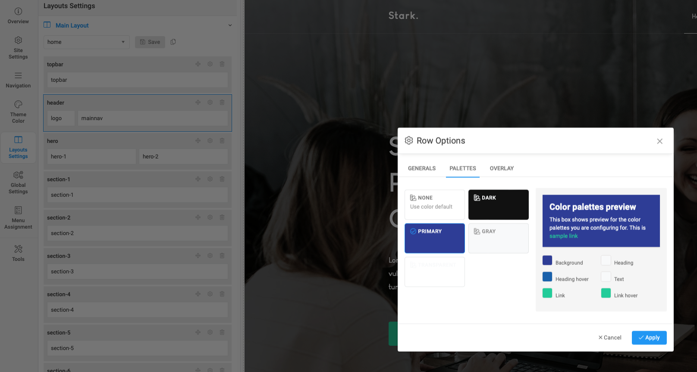Select the hero-1 block
This screenshot has height=372, width=697.
(91, 157)
